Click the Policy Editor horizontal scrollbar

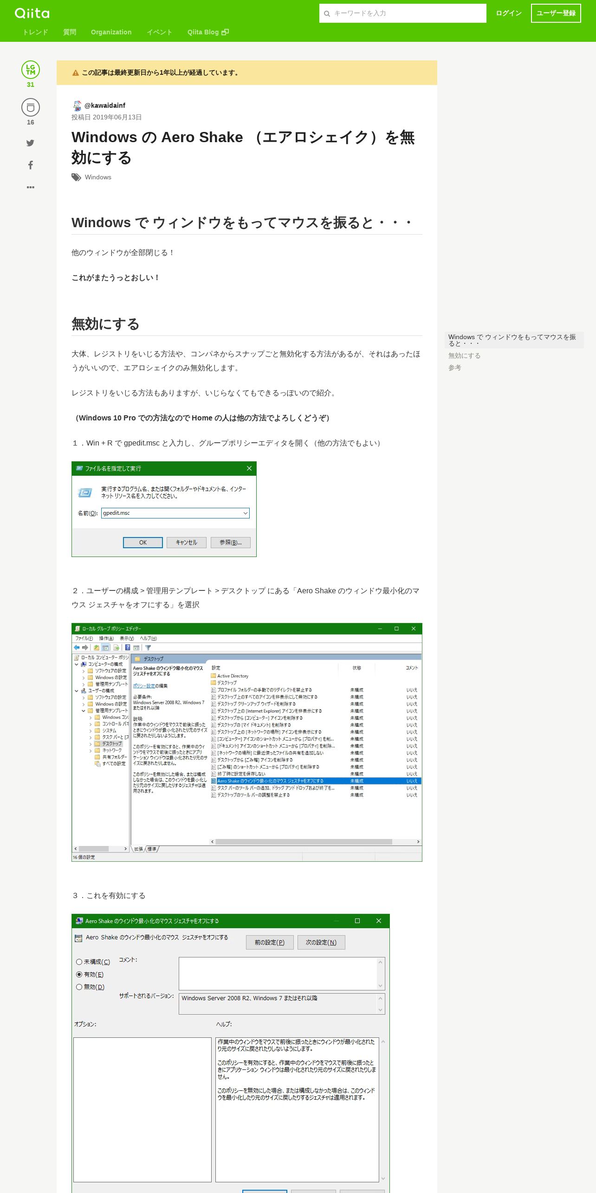coord(316,841)
